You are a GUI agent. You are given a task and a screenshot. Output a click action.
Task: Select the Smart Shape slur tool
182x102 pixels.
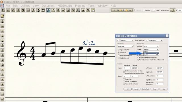coord(53,10)
